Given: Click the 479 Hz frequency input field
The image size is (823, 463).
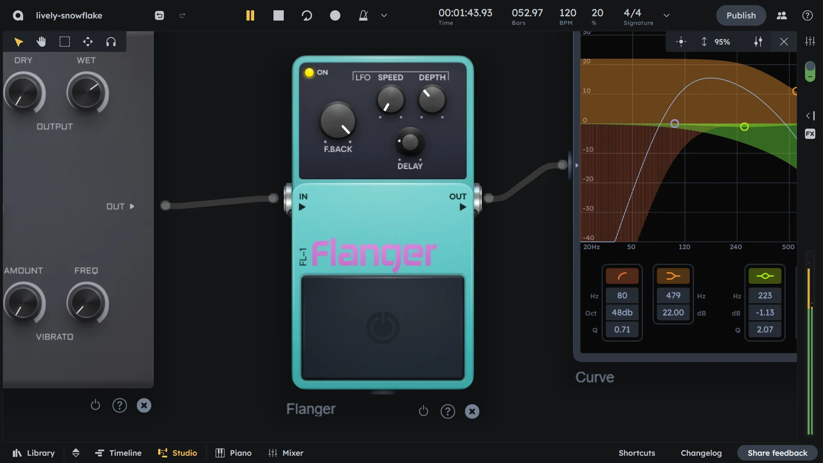Looking at the screenshot, I should point(673,295).
